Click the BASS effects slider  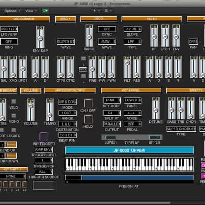172,108
